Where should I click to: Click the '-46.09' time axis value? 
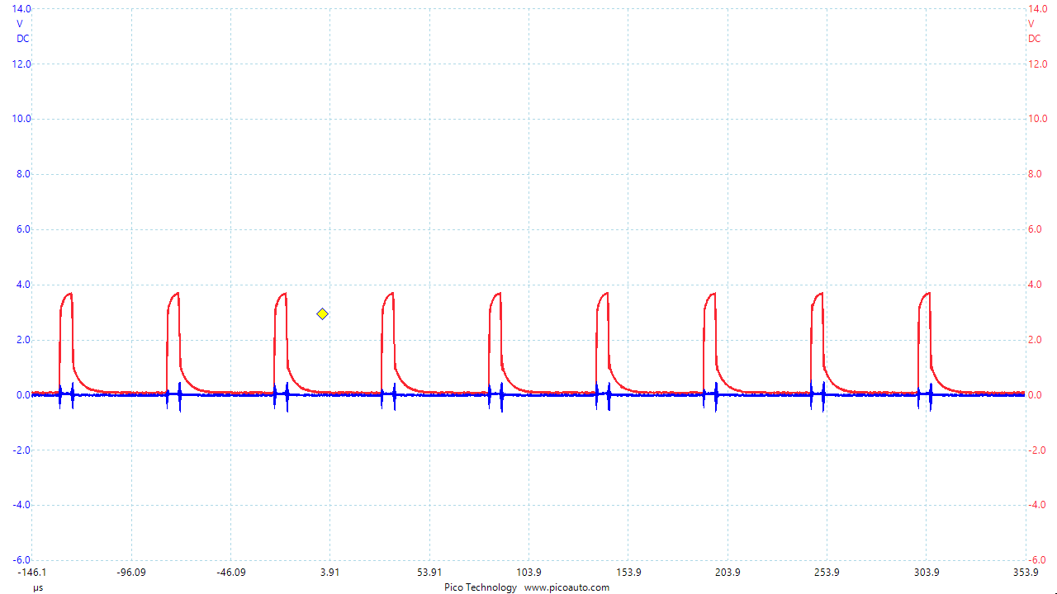coord(230,573)
